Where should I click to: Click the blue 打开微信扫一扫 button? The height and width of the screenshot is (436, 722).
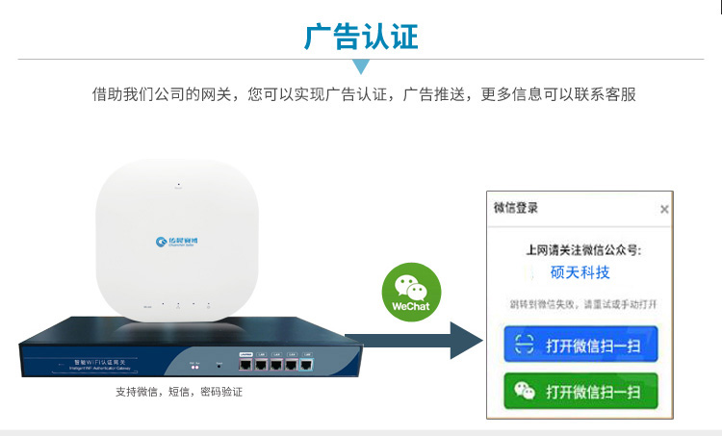[580, 345]
